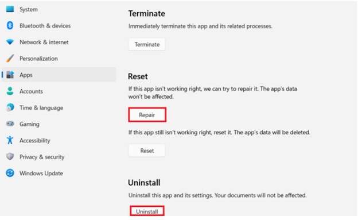The image size is (358, 220).
Task: Click the Privacy & security shield icon
Action: click(10, 157)
